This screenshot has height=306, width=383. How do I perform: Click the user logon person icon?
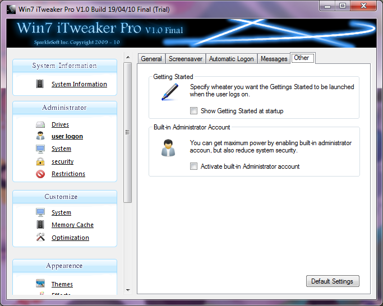tap(40, 136)
